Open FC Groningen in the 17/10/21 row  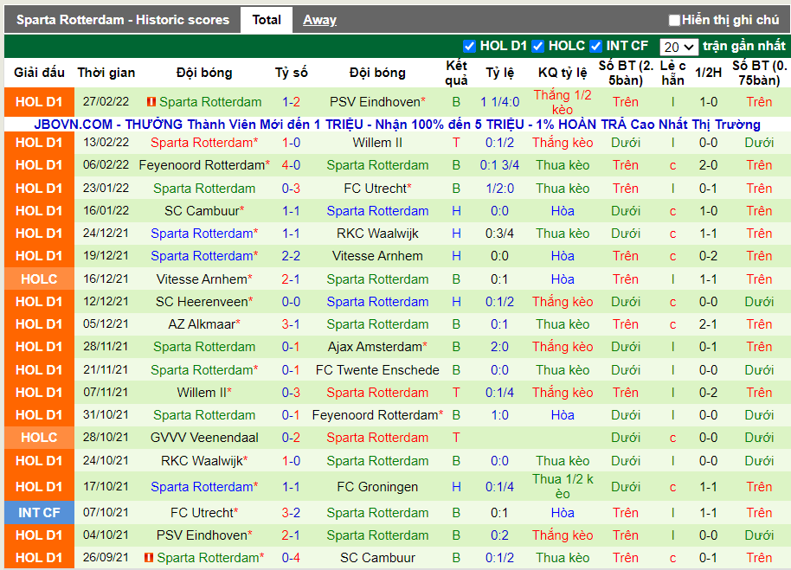(x=377, y=487)
